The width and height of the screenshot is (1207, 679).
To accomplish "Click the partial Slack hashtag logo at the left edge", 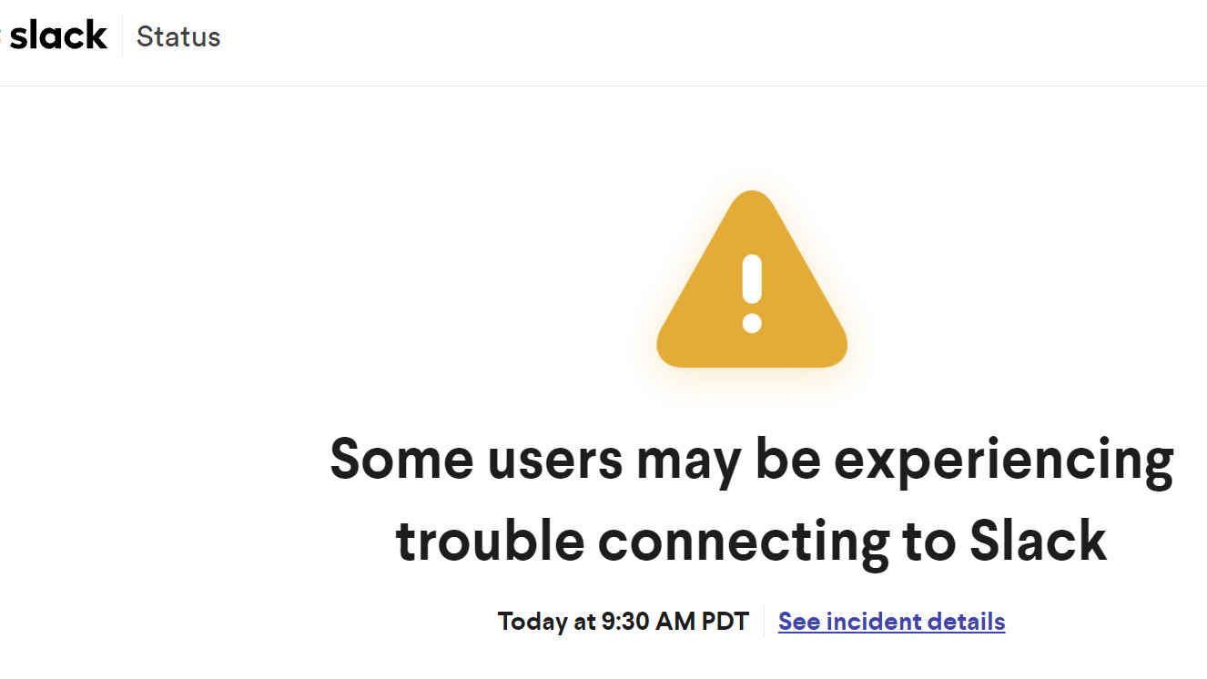I will click(3, 36).
